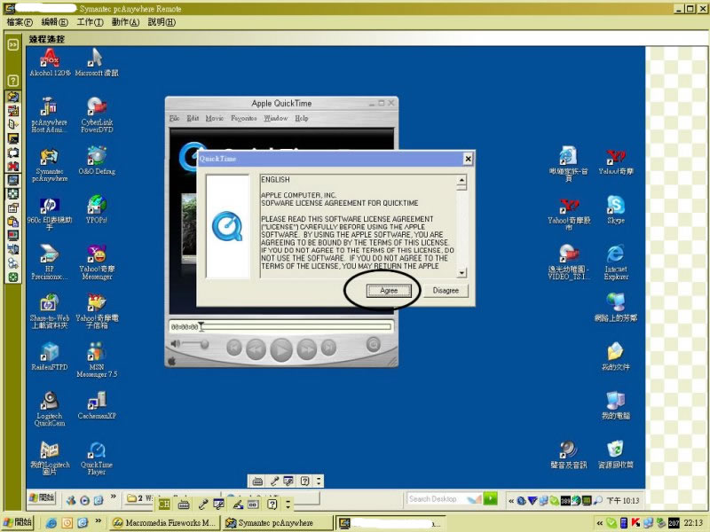The image size is (710, 532).
Task: Select the HP Precisionscan desktop icon
Action: tap(50, 262)
